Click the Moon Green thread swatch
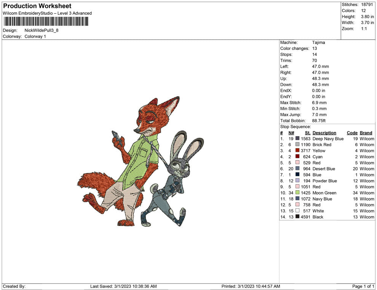This screenshot has height=290, width=377. click(296, 193)
